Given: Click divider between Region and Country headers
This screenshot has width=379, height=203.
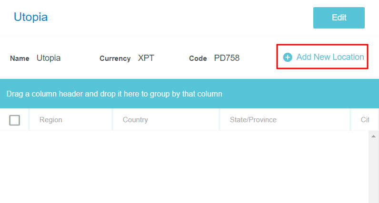Looking at the screenshot, I should point(112,120).
